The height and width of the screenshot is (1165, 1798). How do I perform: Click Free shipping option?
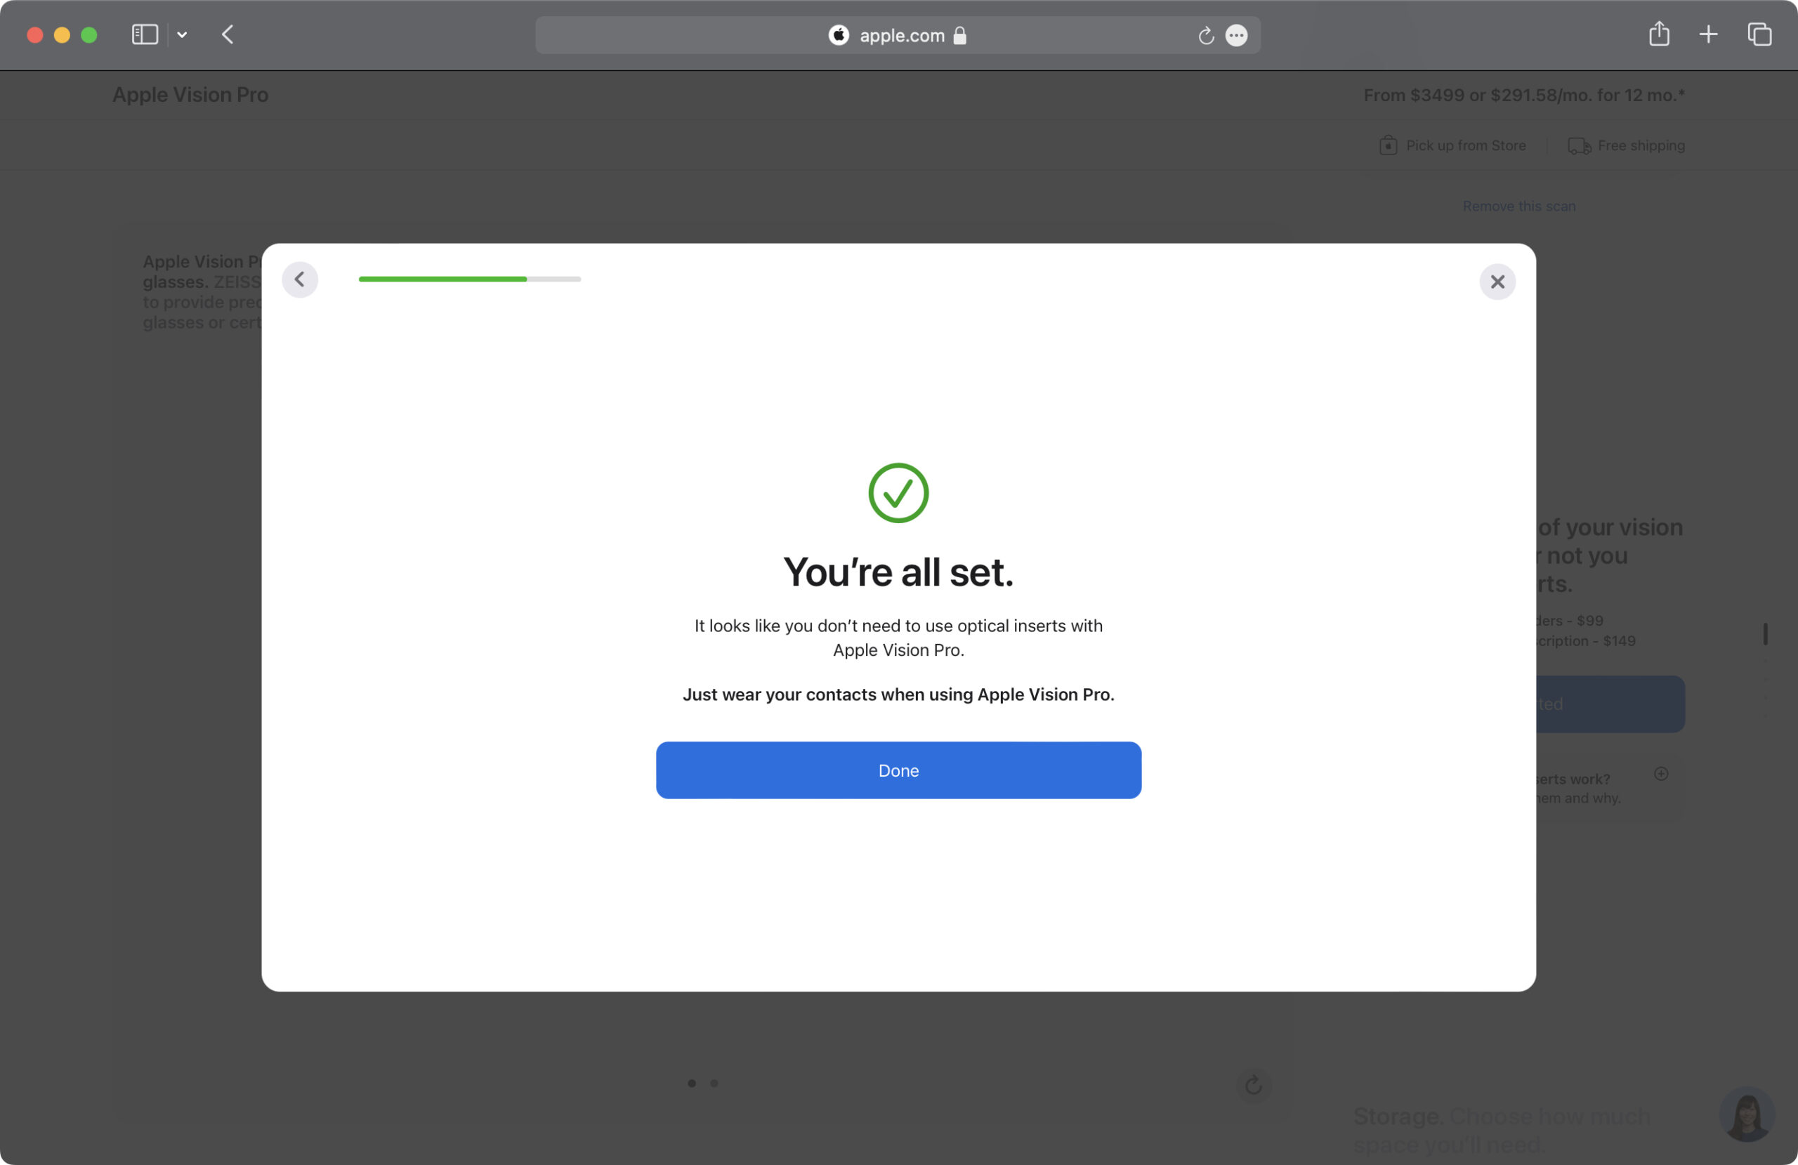[1626, 145]
